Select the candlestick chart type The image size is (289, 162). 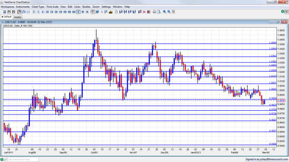[x=19, y=12]
